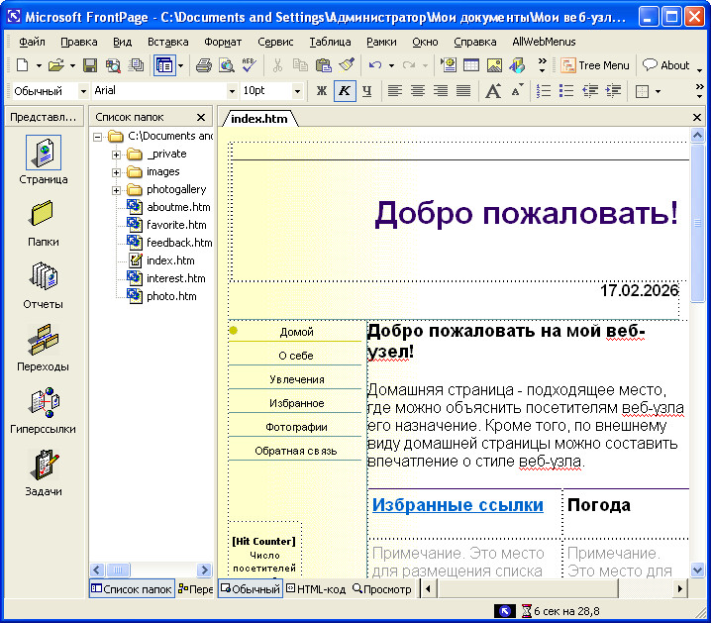711x623 pixels.
Task: Toggle underline formatting (Ч)
Action: 366,91
